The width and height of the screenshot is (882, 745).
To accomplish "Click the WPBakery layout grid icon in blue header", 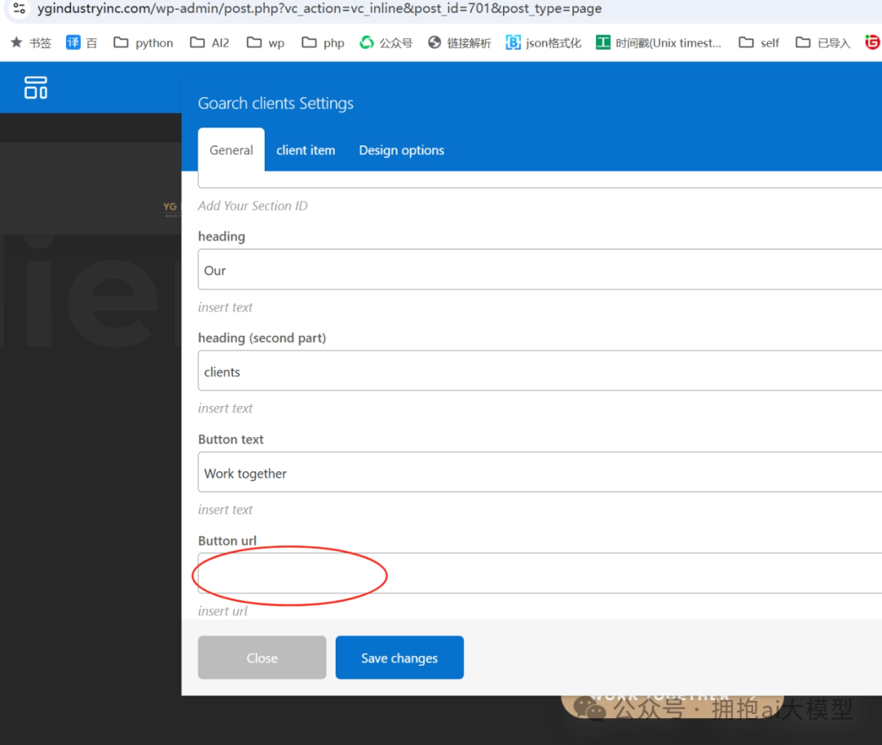I will (x=36, y=87).
